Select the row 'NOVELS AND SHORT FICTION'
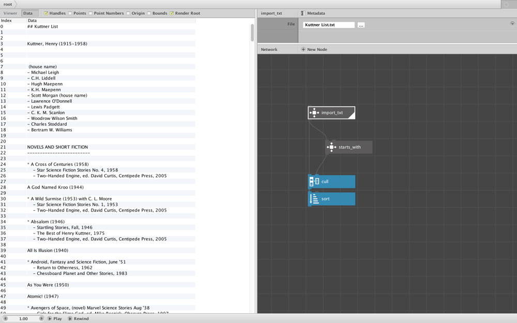The width and height of the screenshot is (517, 323). point(98,147)
